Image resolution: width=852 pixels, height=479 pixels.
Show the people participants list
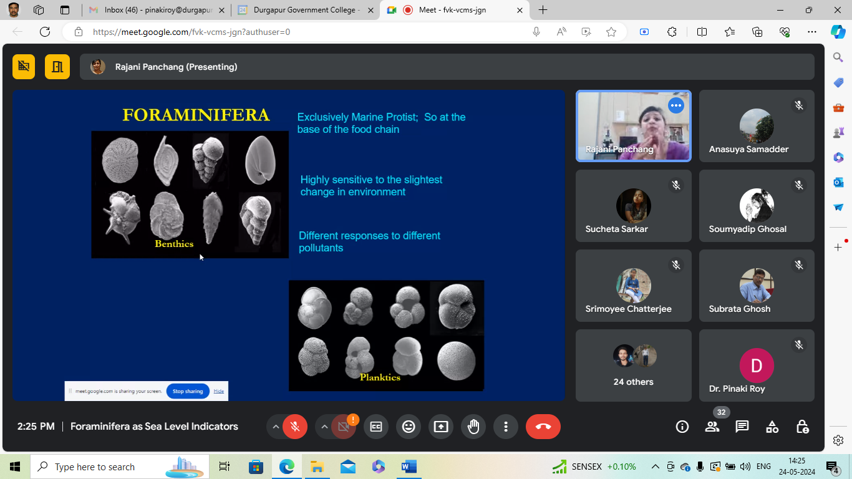point(712,427)
